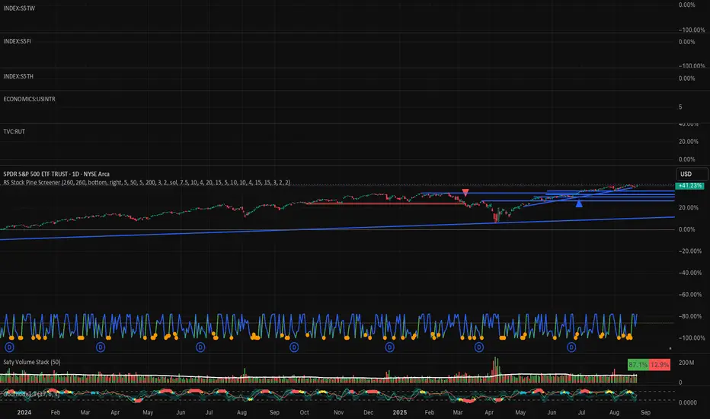Viewport: 710px width, 419px height.
Task: Click the −20.00% level on the price axis
Action: point(692,251)
